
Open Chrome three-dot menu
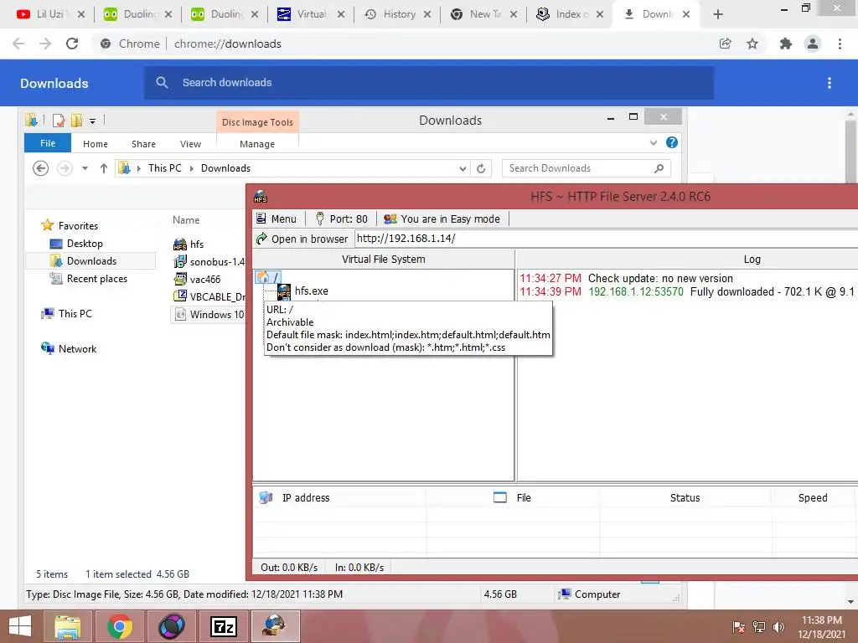(x=840, y=44)
